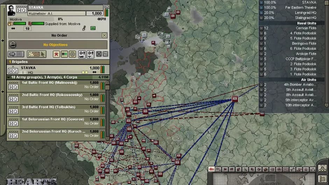Click STAVKA header strength organisation bars
The image size is (329, 185).
[106, 13]
